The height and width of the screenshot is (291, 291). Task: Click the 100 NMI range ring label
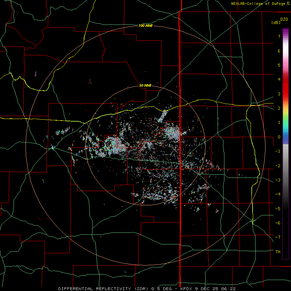point(145,26)
